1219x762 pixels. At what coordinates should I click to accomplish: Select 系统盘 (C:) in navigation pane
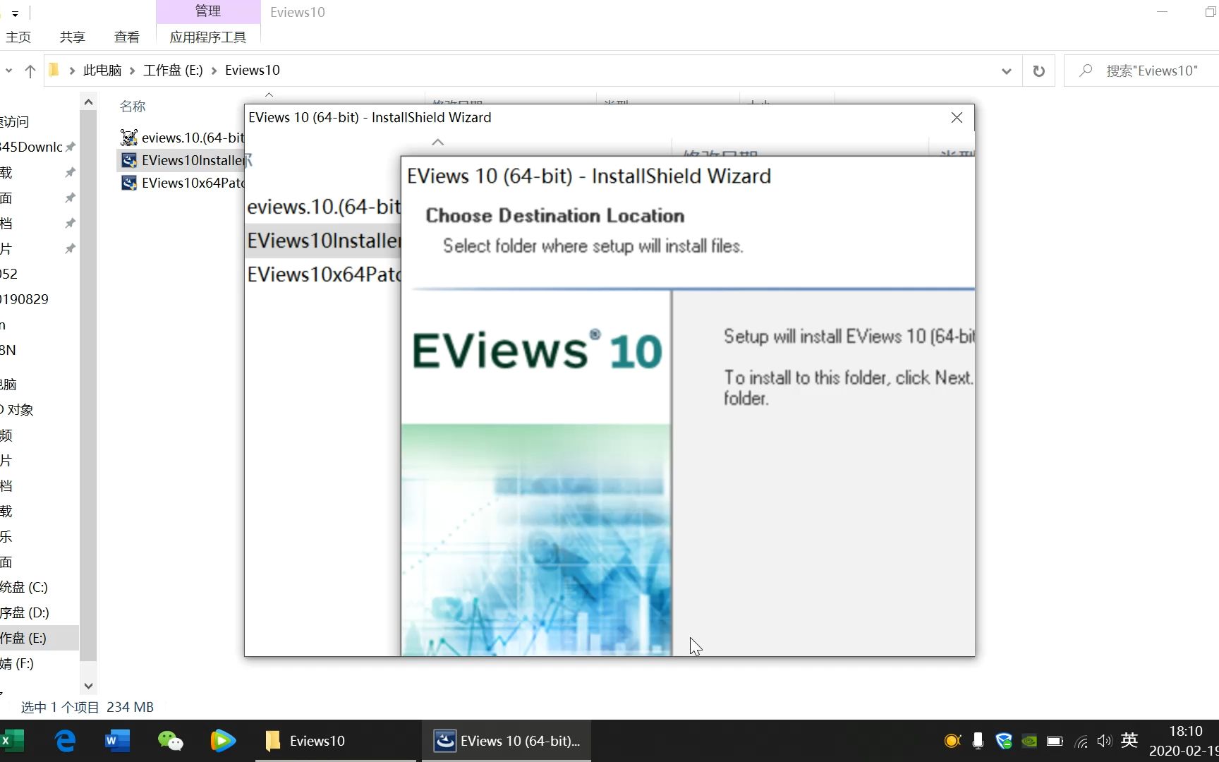(24, 587)
